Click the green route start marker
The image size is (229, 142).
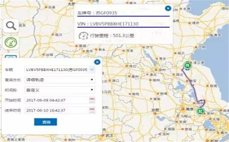pyautogui.click(x=200, y=112)
